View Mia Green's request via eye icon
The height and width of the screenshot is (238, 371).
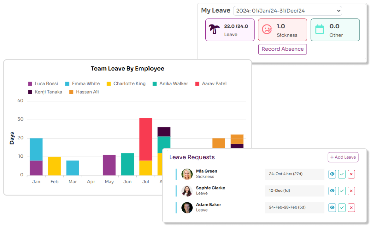332,174
